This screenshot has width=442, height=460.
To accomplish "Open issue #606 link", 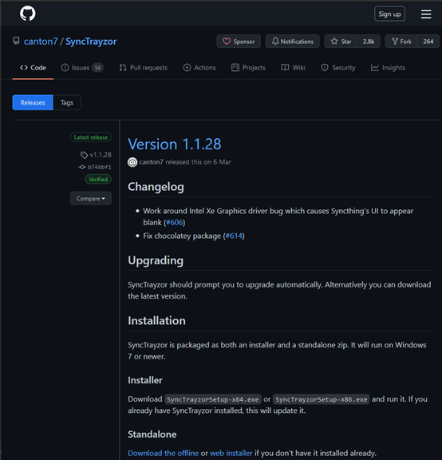I will tap(175, 222).
